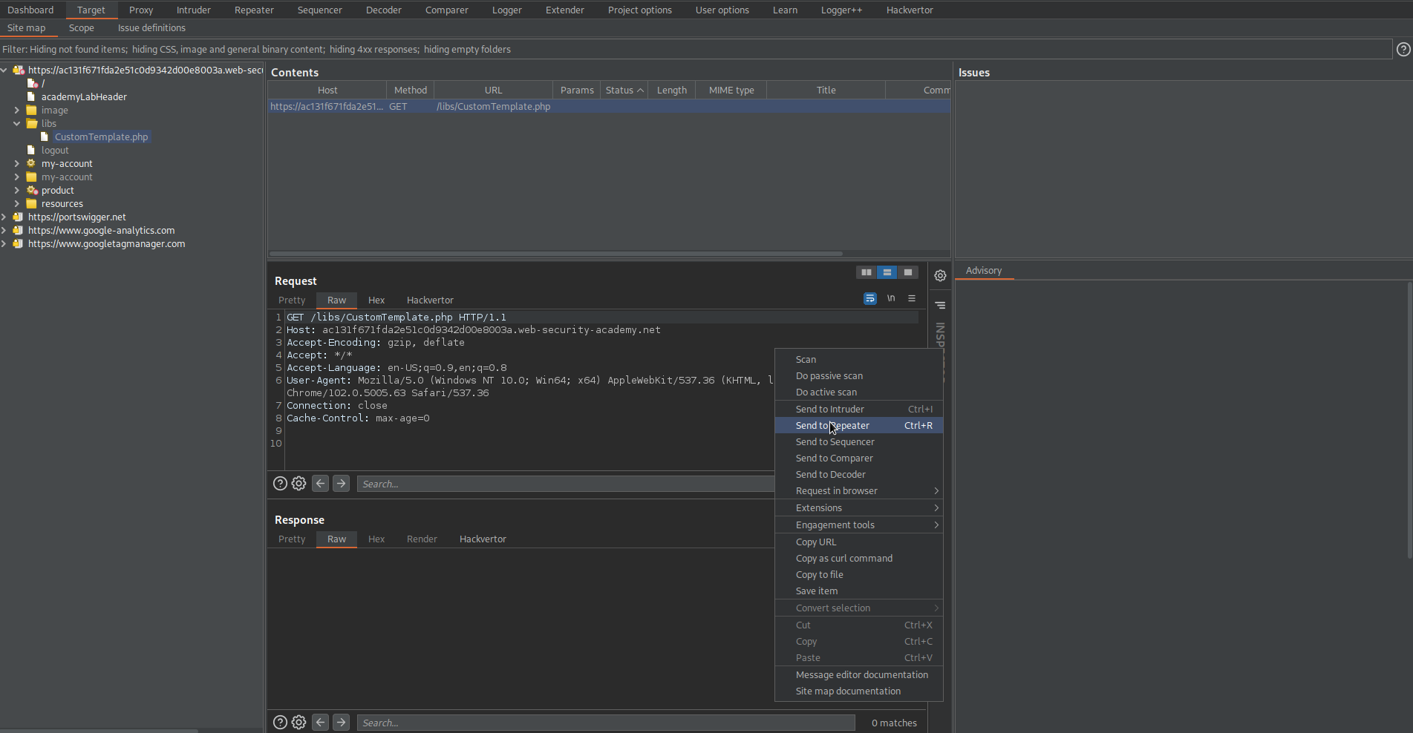
Task: Click the my-account gear item icon
Action: 31,163
